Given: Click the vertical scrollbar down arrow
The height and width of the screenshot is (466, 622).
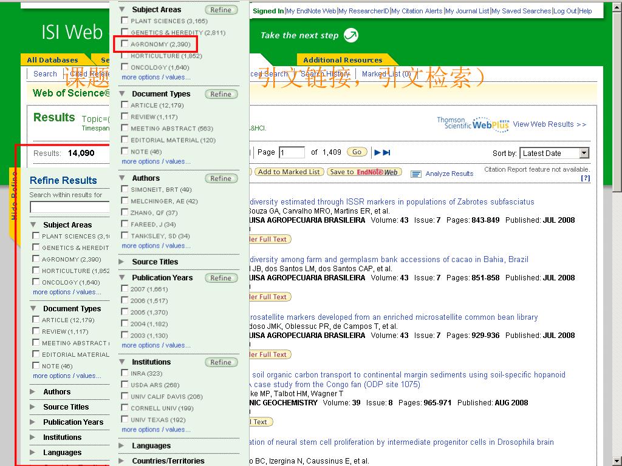Looking at the screenshot, I should [x=617, y=462].
